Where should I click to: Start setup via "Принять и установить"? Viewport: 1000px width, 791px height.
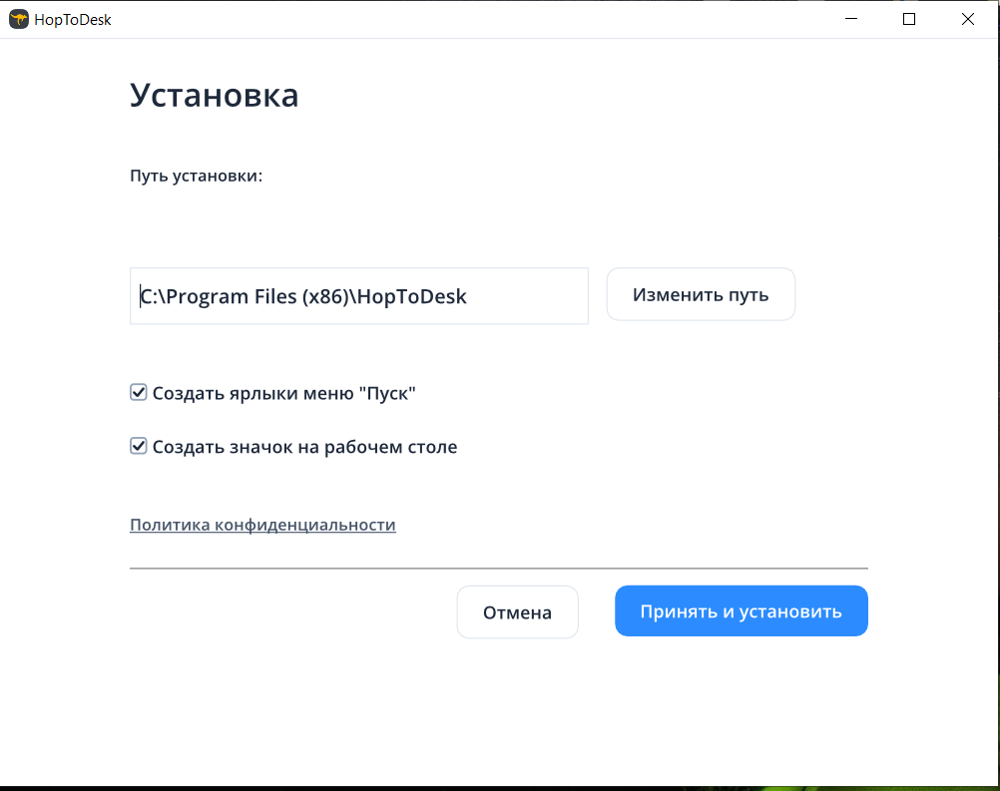[x=742, y=610]
